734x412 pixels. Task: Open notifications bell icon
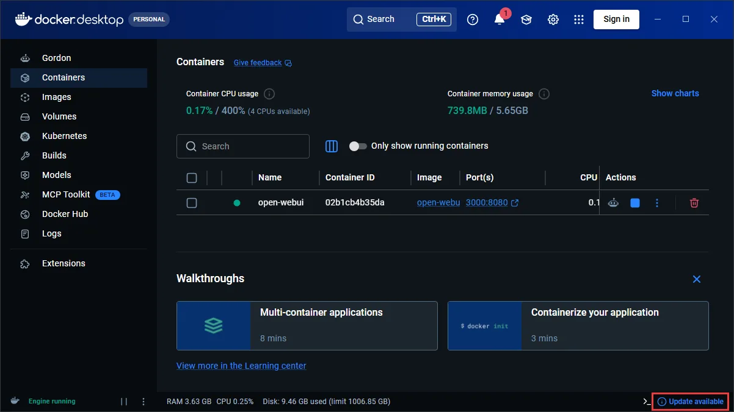tap(500, 20)
